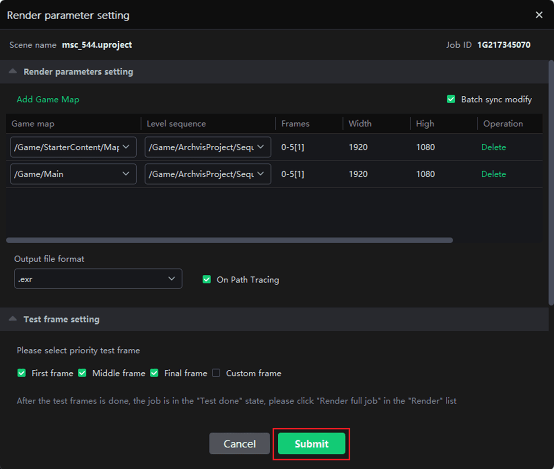Collapse the Test frame setting section
This screenshot has height=469, width=554.
(13, 319)
